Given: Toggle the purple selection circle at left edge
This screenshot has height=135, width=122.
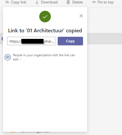Looking at the screenshot, I should coord(2,39).
